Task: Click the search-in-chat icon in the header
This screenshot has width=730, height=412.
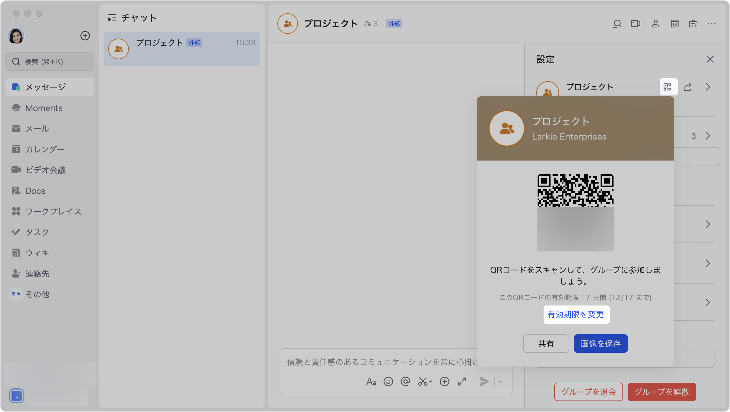Action: point(617,24)
